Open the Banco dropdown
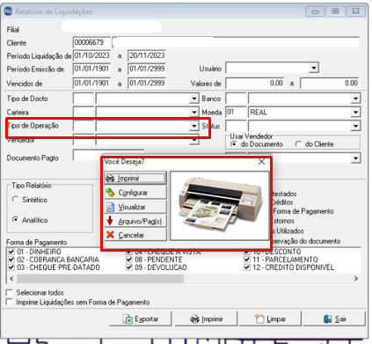This screenshot has height=344, width=372. click(355, 99)
